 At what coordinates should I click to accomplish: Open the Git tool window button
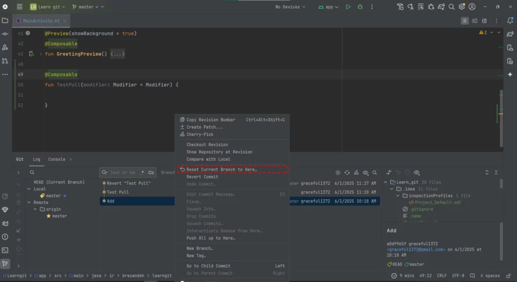(x=5, y=263)
